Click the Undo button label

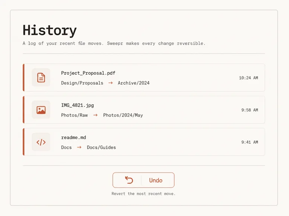point(156,180)
